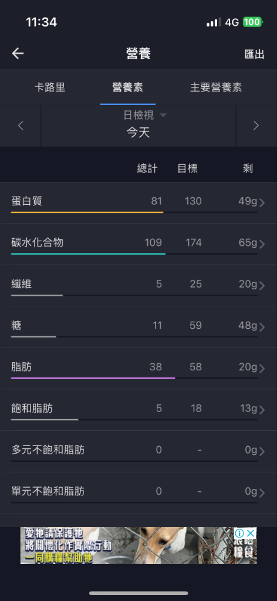Viewport: 277px width, 601px height.
Task: Go to the next day arrow
Action: click(x=256, y=126)
